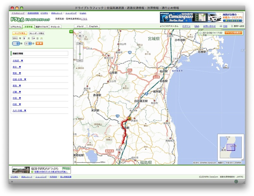Image resolution: width=254 pixels, height=196 pixels.
Task: Open the ショッピング top link
Action: (71, 13)
